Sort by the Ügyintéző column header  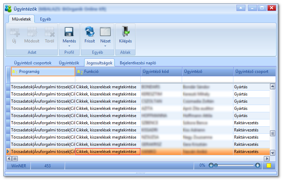pyautogui.click(x=208, y=72)
